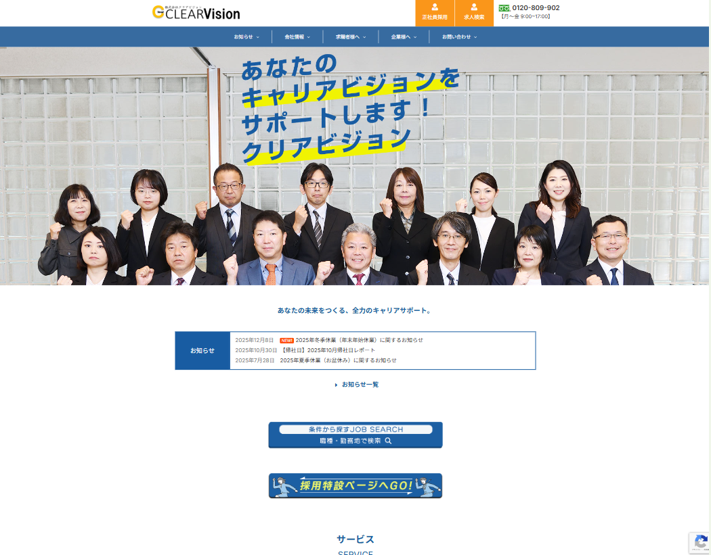Open the 2025年10月帰社日レポート news item

327,350
